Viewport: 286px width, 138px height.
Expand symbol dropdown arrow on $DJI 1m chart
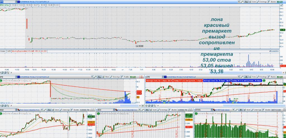pyautogui.click(x=16, y=110)
